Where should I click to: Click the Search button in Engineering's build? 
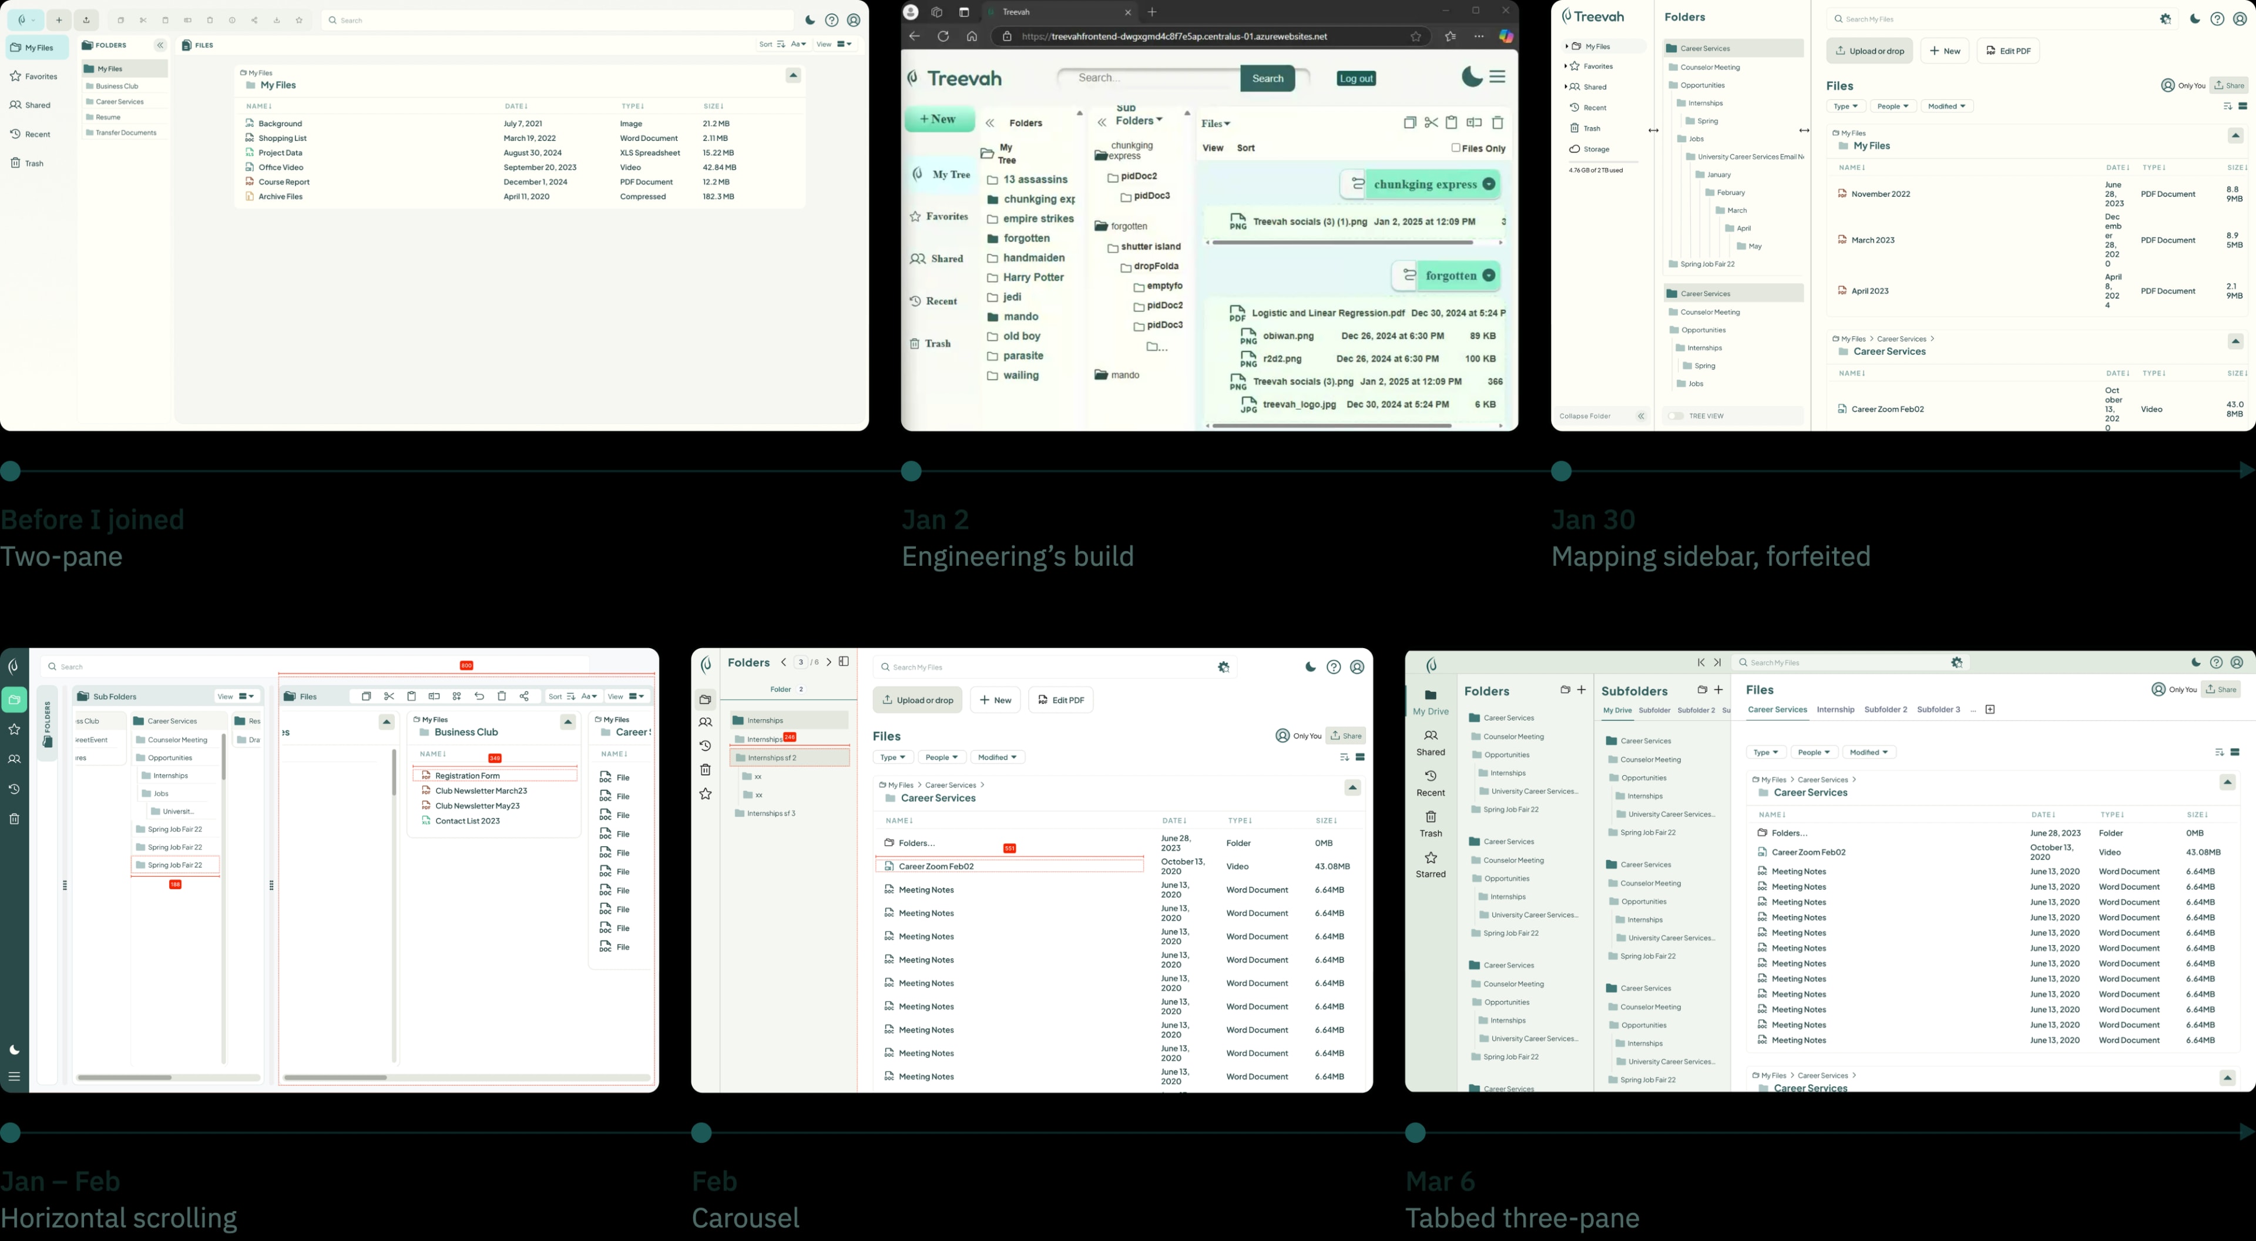1267,78
